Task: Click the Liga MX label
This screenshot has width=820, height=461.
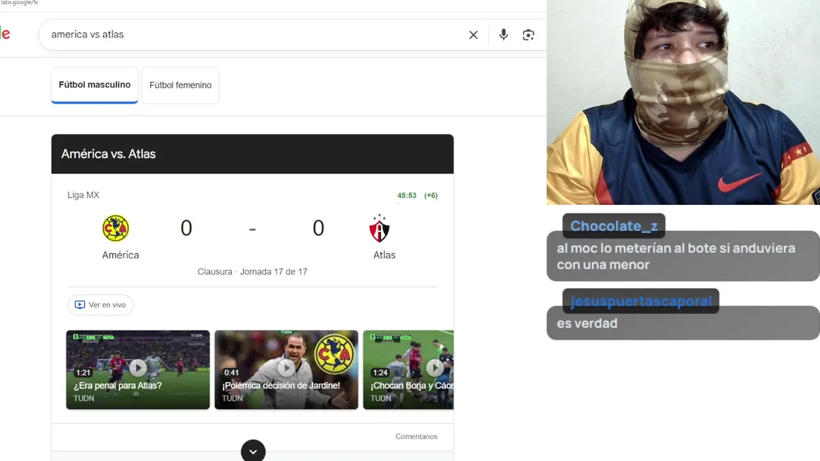Action: click(x=83, y=195)
